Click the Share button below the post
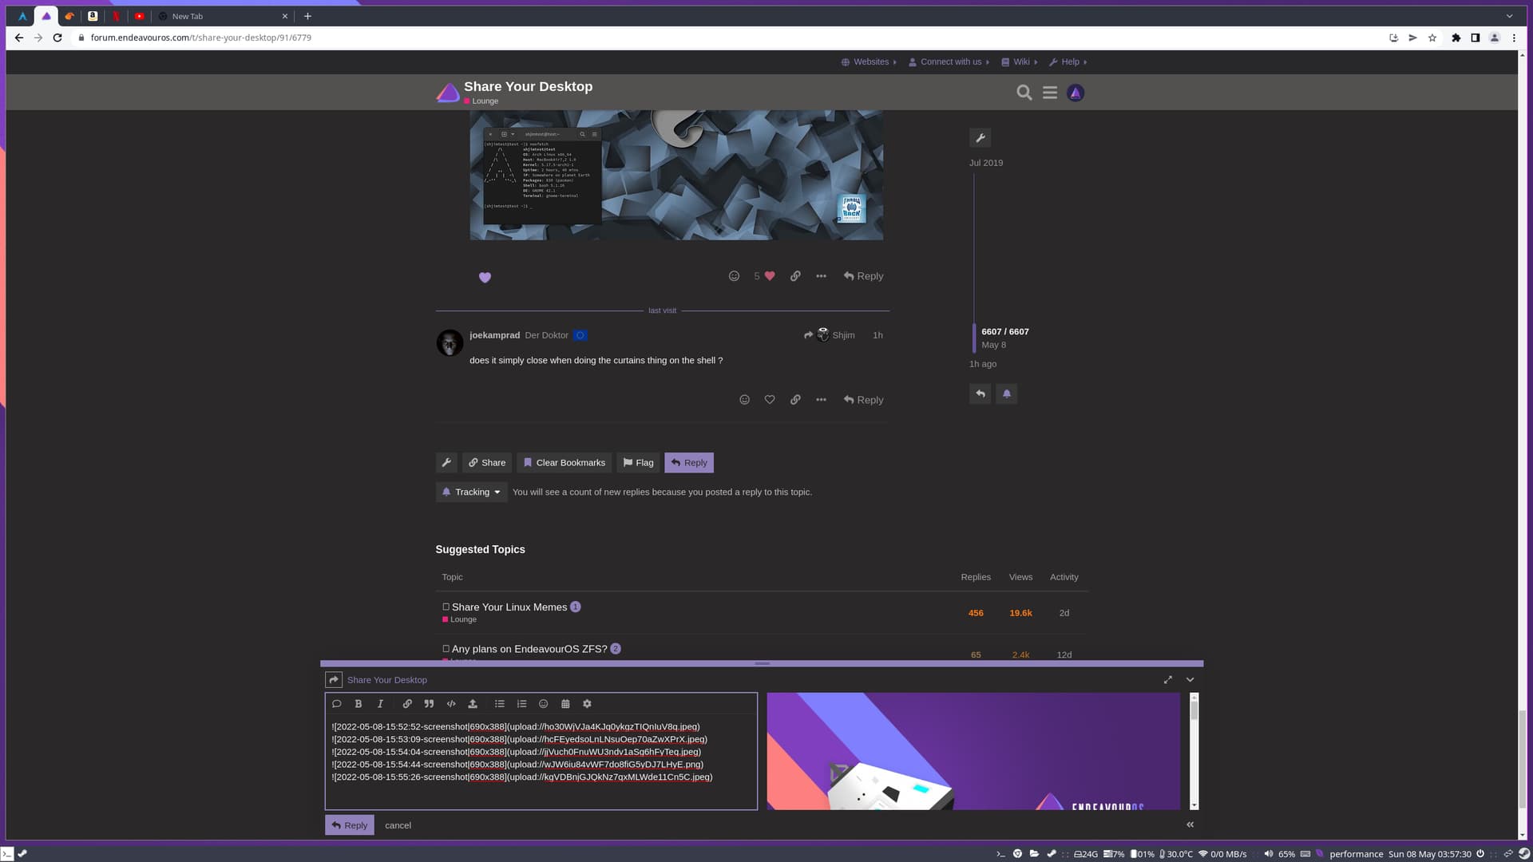 487,463
